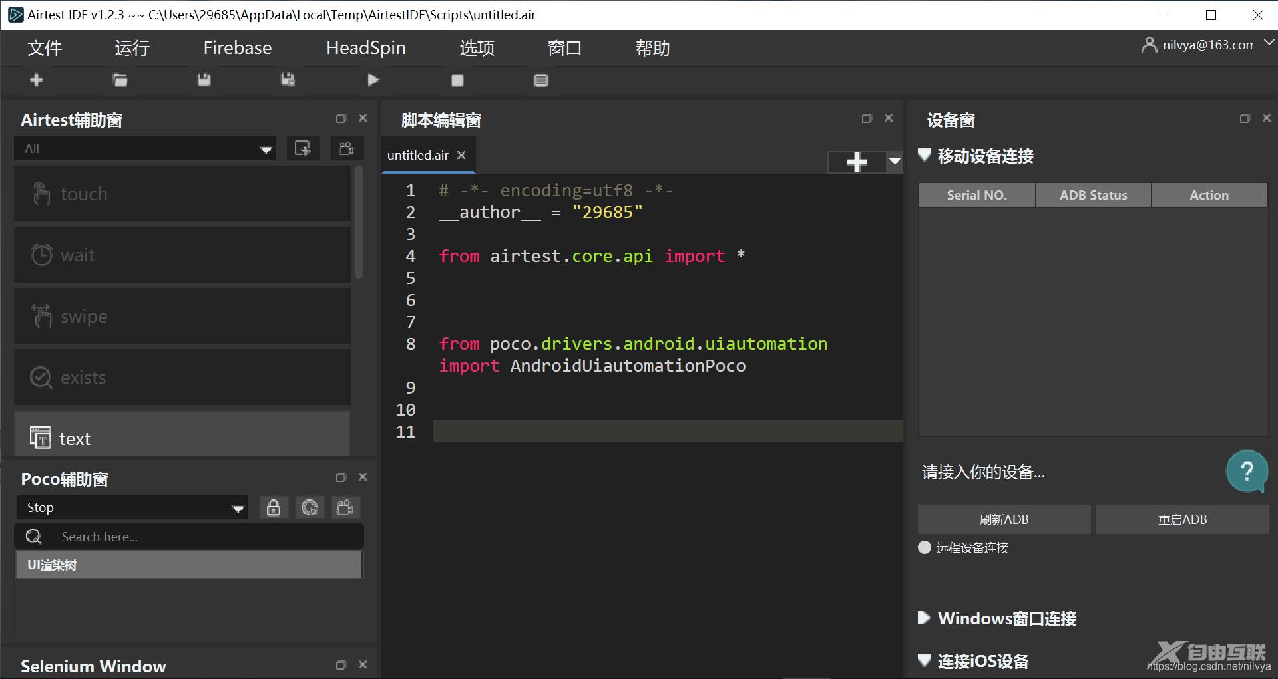Toggle the 远程设备连接 radio button
1278x679 pixels.
[x=925, y=547]
